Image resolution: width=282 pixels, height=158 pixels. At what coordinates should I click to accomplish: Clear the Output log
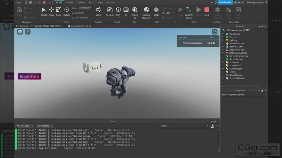[x=212, y=126]
